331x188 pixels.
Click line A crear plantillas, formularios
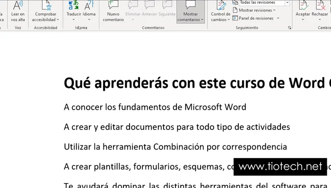coord(148,167)
